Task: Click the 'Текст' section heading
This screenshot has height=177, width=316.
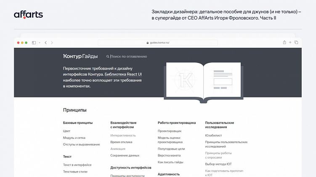Action: pos(67,157)
